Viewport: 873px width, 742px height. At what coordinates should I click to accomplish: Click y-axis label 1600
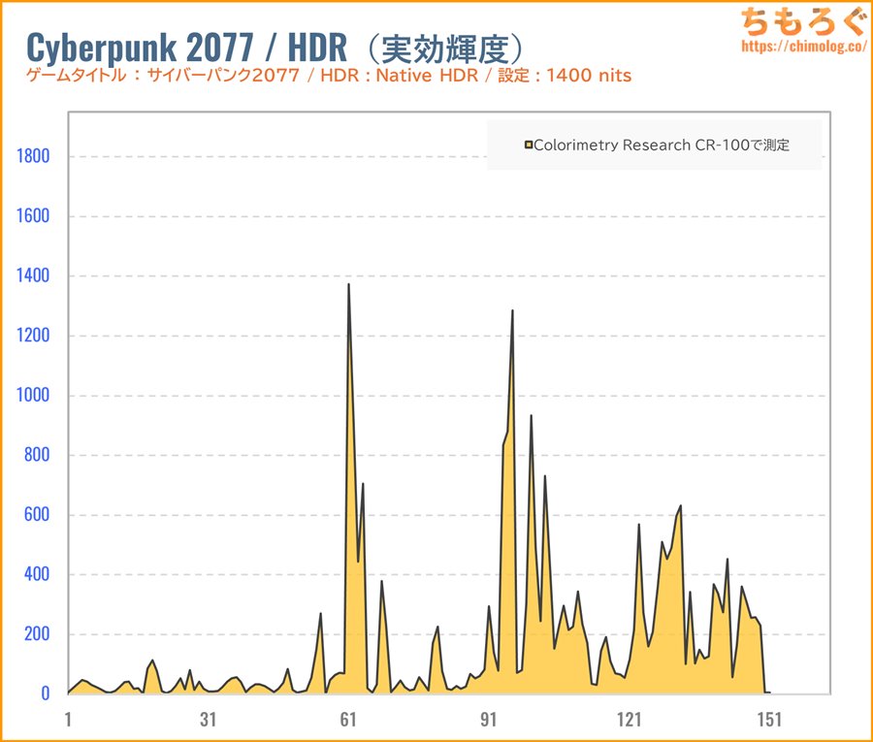tap(33, 216)
